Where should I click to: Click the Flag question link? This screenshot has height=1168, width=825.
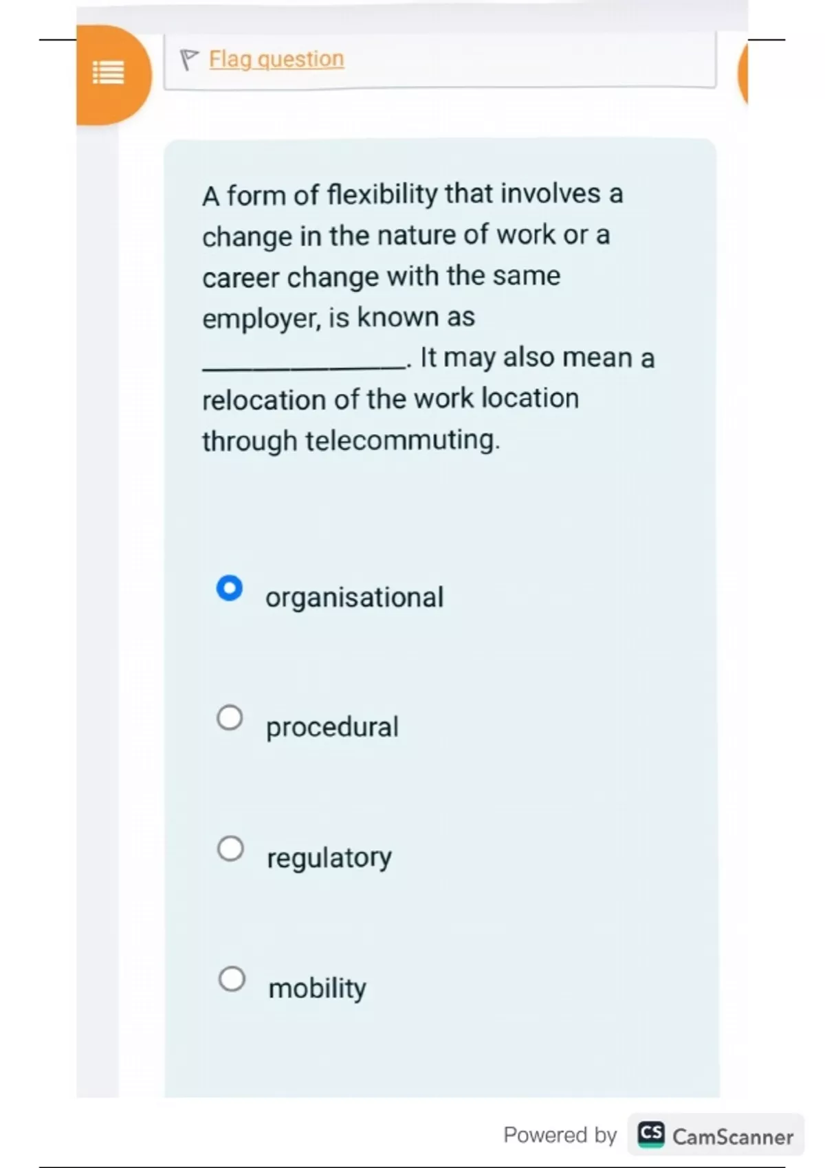coord(276,60)
